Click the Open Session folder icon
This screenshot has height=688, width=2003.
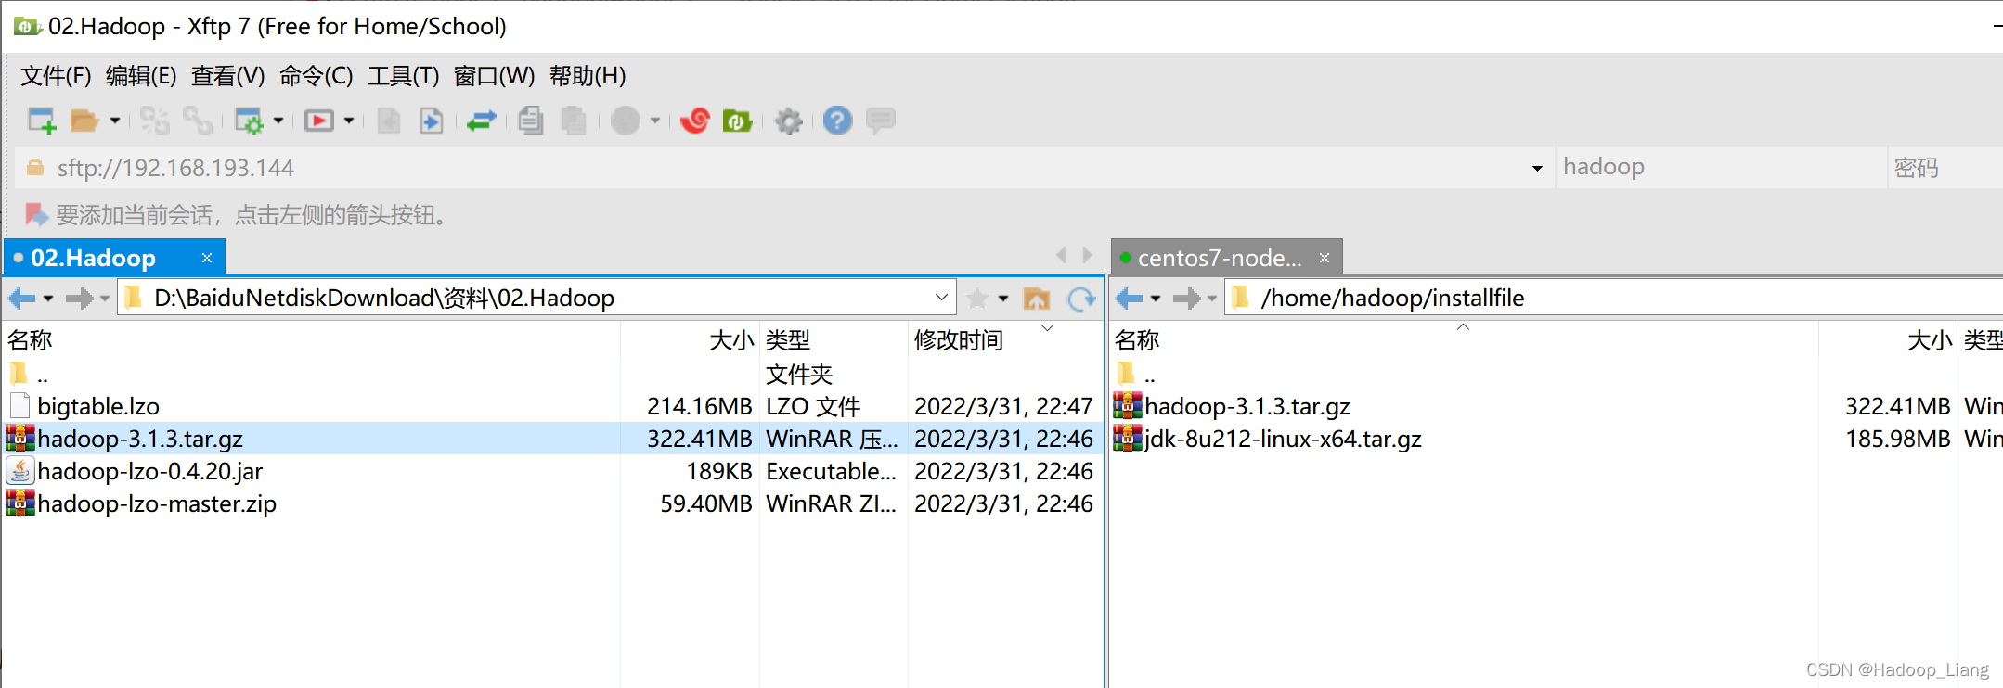click(x=84, y=121)
